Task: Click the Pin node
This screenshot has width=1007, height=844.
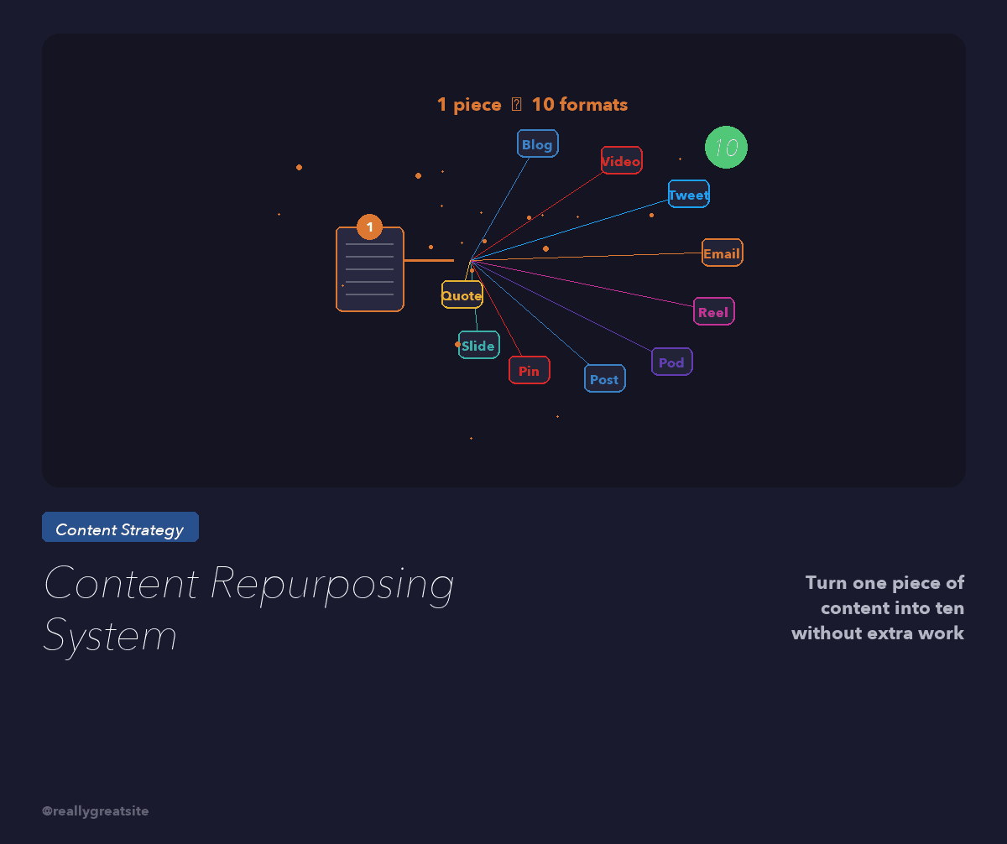Action: [x=529, y=369]
